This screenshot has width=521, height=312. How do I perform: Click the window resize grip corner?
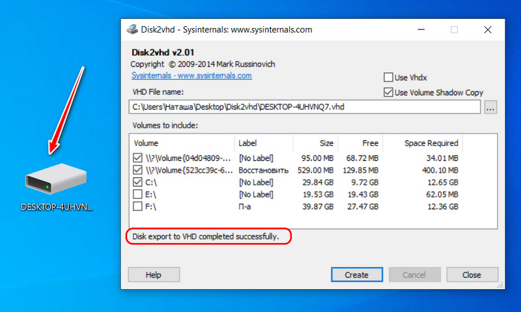click(500, 285)
